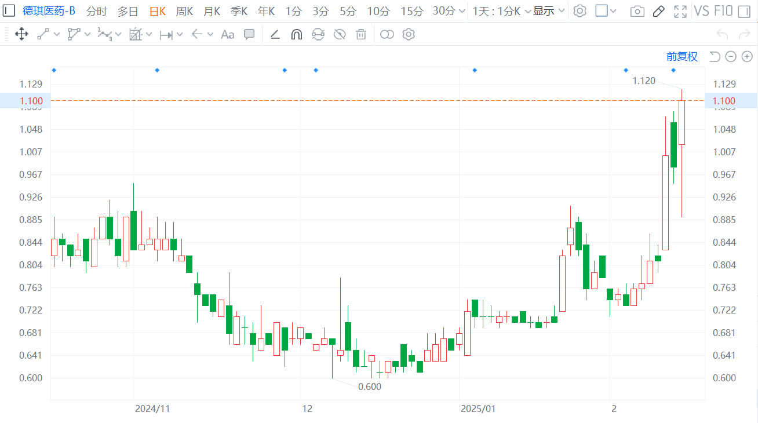758x423 pixels.
Task: Choose the 15分 interval
Action: point(412,10)
